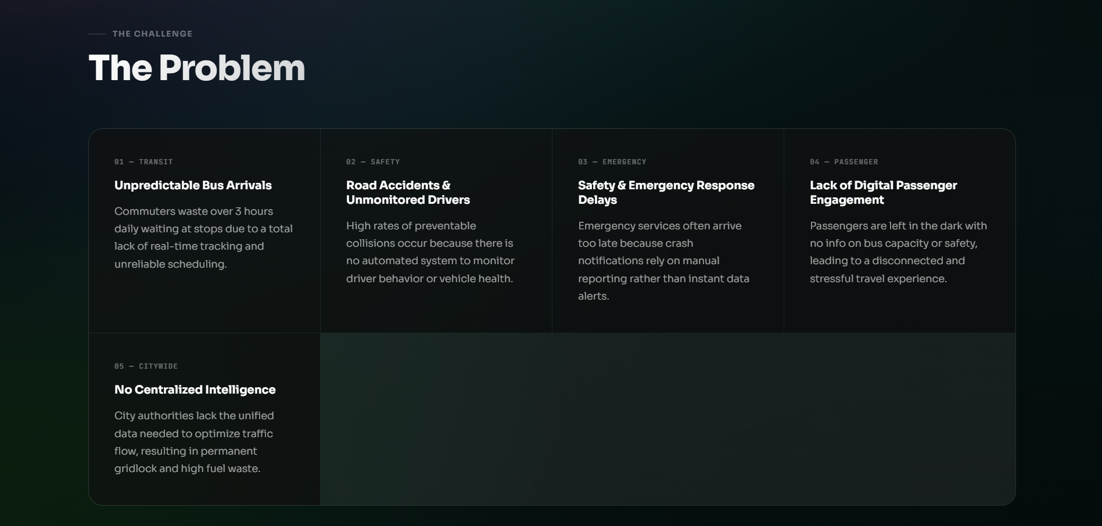1102x526 pixels.
Task: Select the '05 — CITYWIDE' card tag
Action: pos(146,366)
